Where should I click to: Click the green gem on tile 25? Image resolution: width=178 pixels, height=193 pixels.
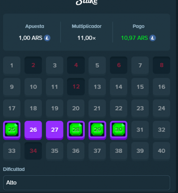(12, 129)
